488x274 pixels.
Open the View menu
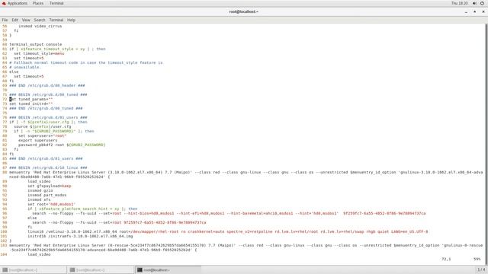coord(26,20)
